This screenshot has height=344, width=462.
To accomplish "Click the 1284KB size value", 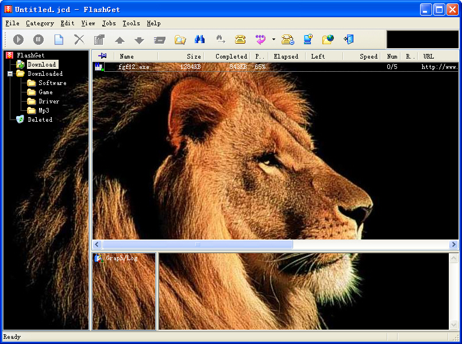I will [x=190, y=67].
